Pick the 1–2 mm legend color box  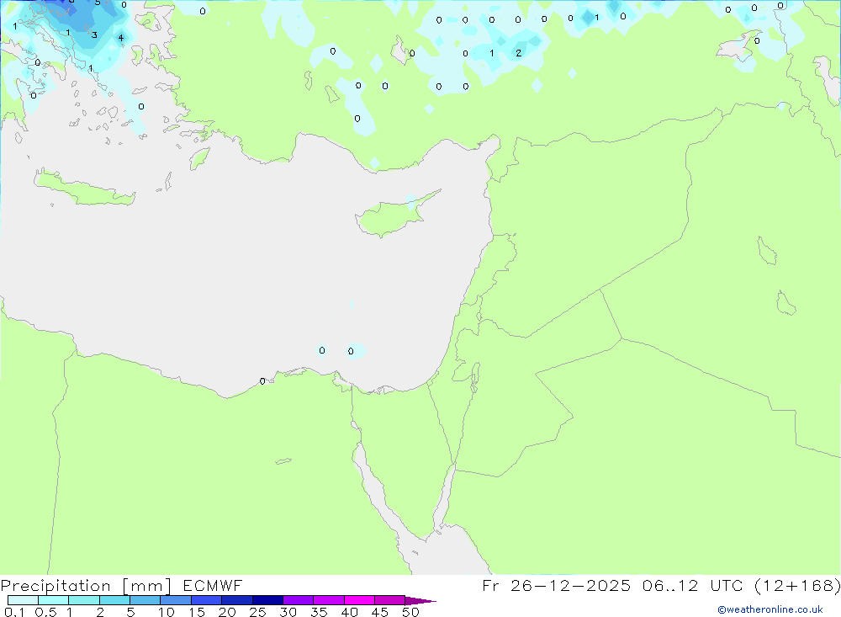tap(83, 600)
